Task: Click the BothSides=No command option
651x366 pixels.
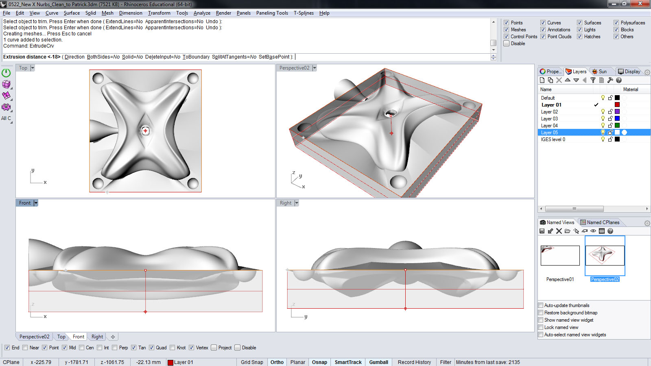Action: 103,57
